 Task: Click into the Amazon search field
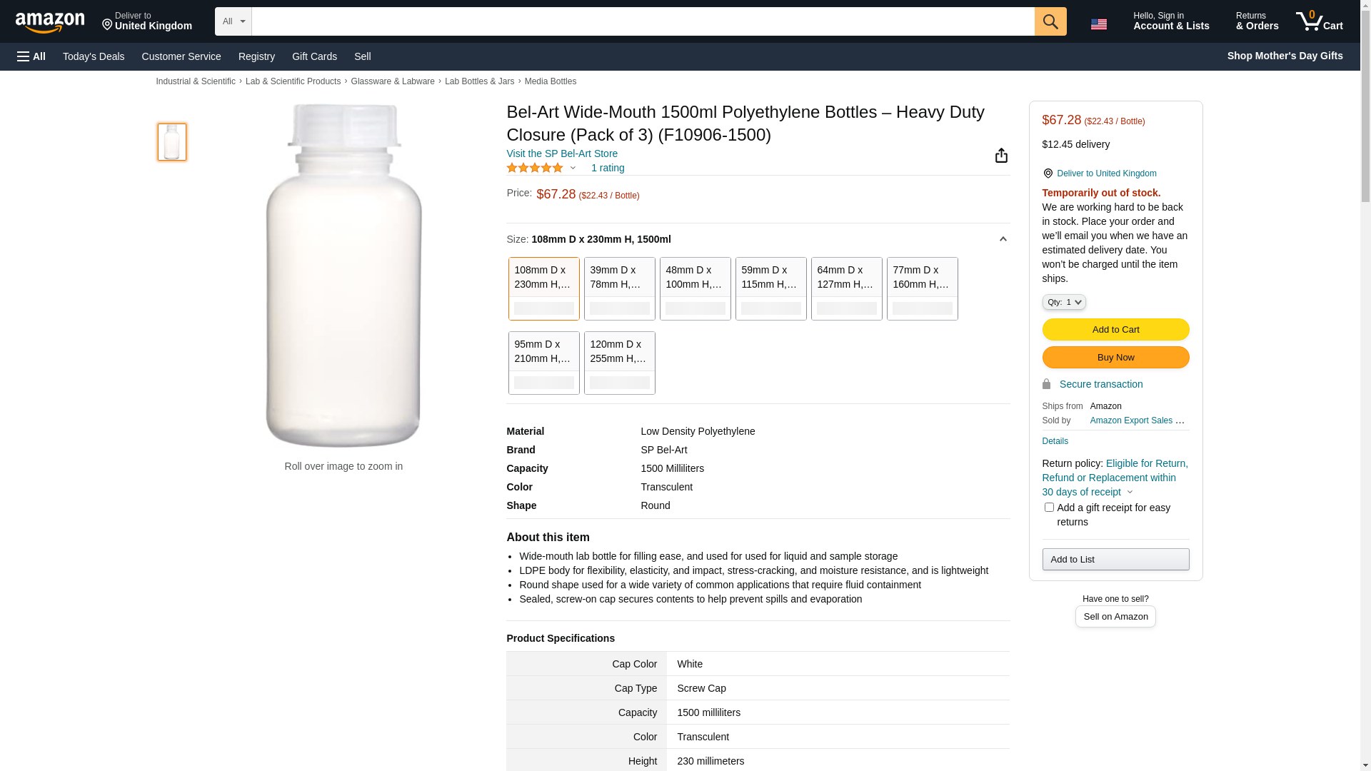(643, 21)
